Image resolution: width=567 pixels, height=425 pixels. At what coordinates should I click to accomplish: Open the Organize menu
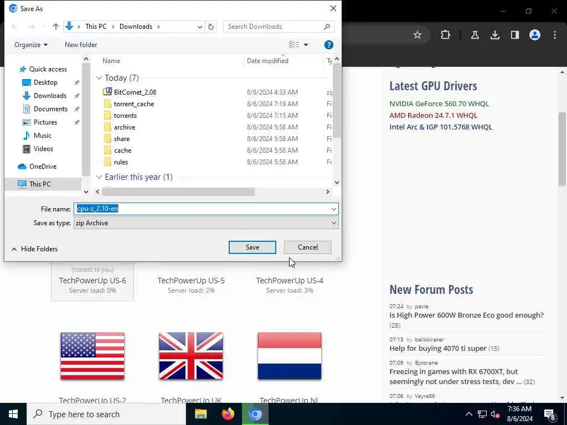pyautogui.click(x=31, y=45)
